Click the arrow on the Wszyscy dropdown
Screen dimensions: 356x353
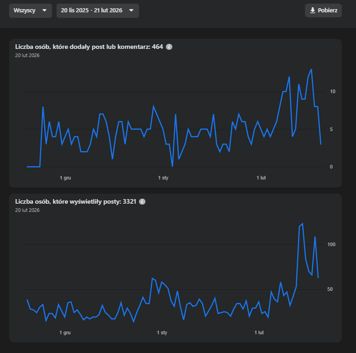pos(44,11)
